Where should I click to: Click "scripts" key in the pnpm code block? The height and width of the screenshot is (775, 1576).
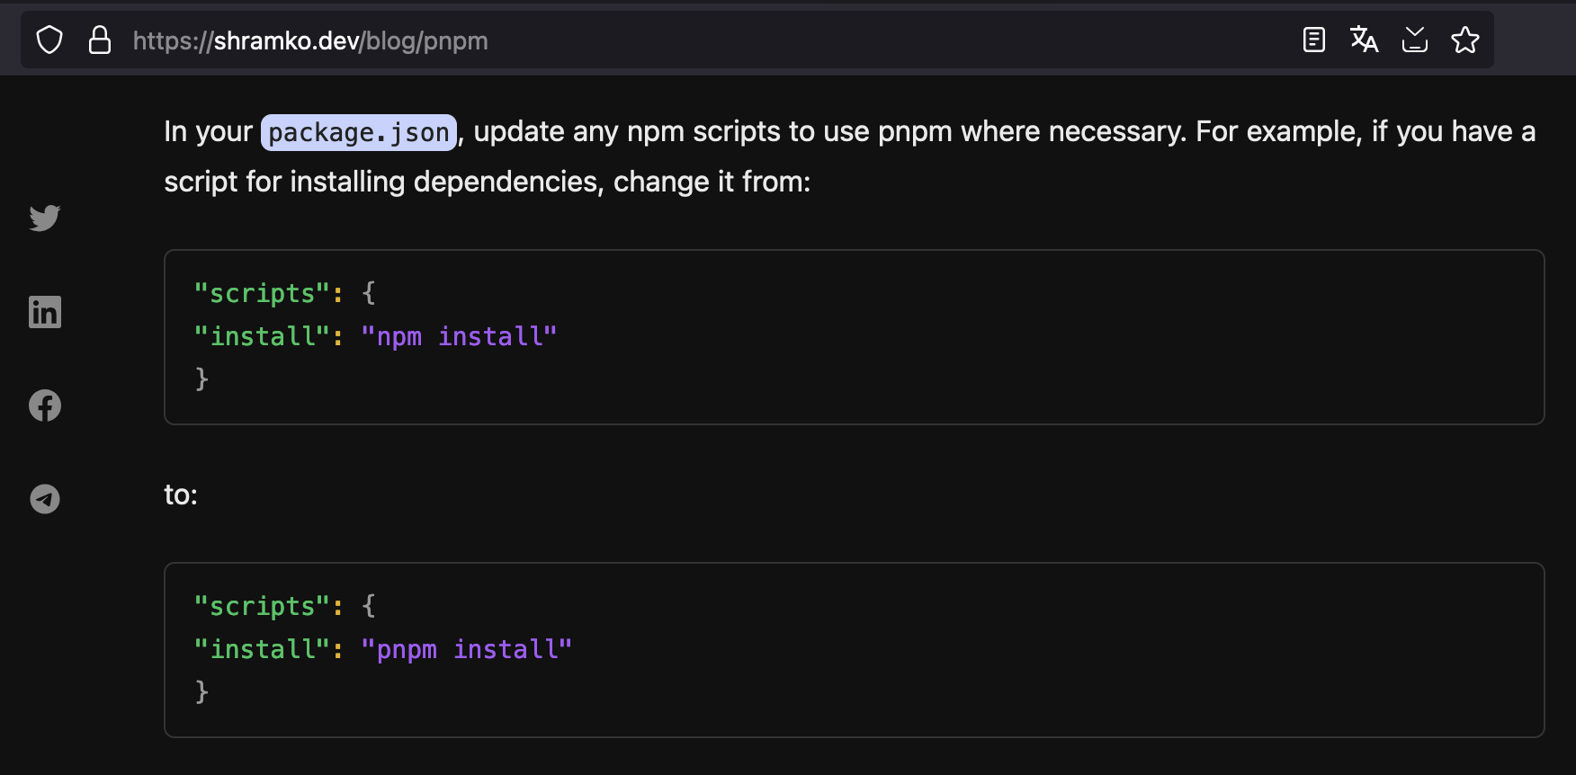click(263, 606)
